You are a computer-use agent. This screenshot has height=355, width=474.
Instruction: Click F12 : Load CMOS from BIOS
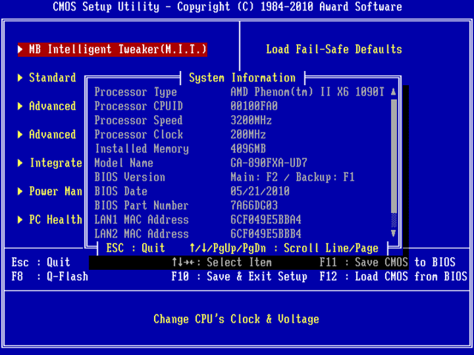coord(393,277)
